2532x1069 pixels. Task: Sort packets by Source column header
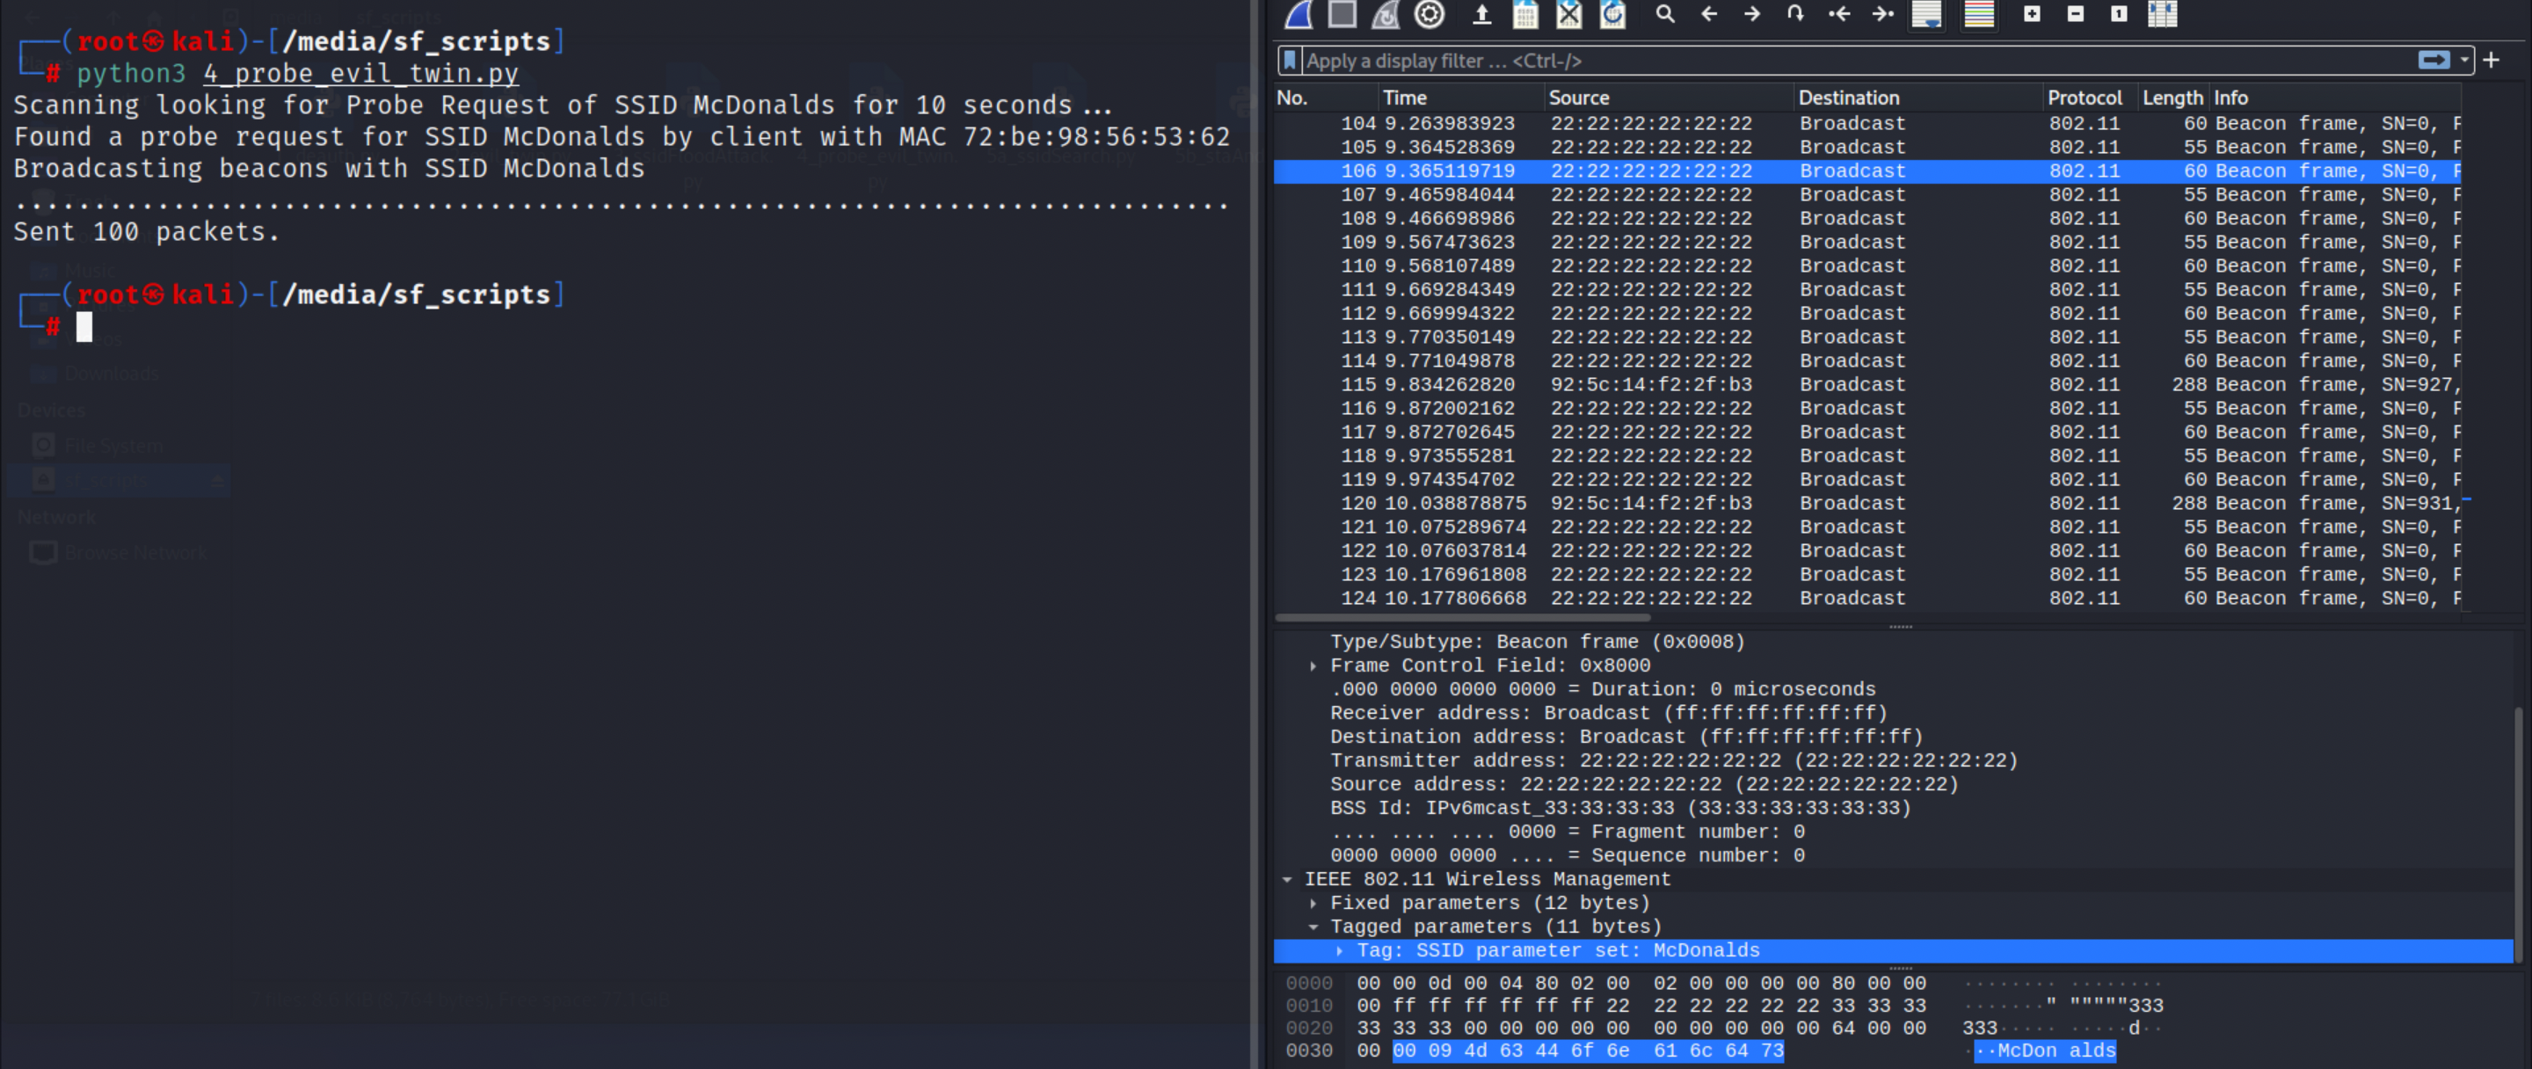[x=1577, y=98]
